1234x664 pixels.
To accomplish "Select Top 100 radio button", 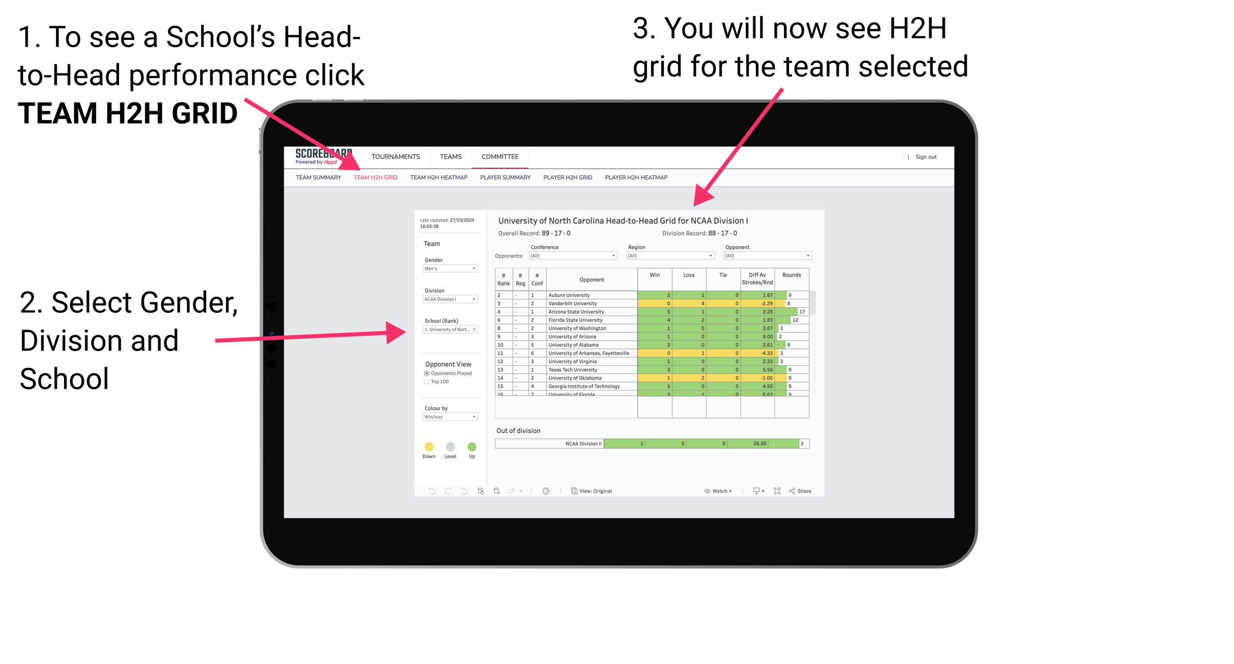I will pos(426,381).
